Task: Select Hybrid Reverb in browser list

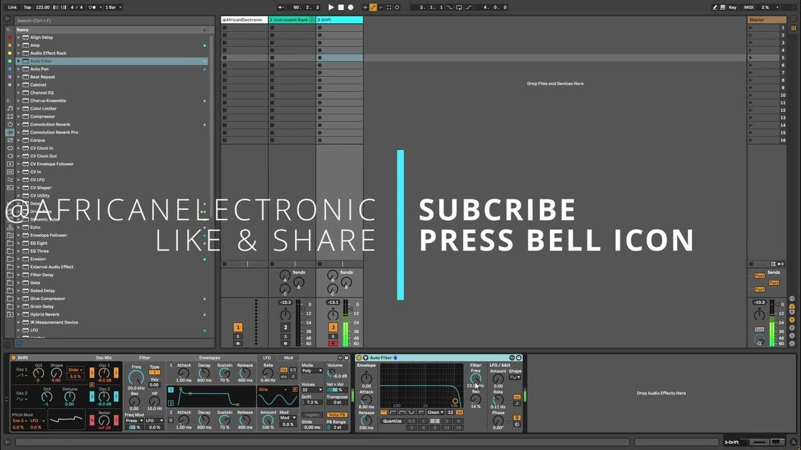Action: tap(44, 314)
